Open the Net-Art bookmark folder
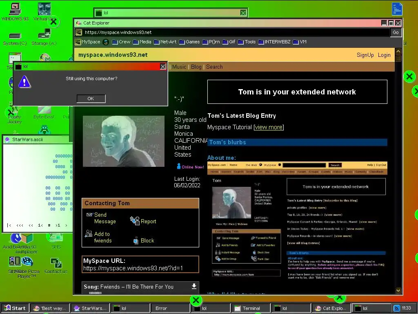 click(x=165, y=42)
